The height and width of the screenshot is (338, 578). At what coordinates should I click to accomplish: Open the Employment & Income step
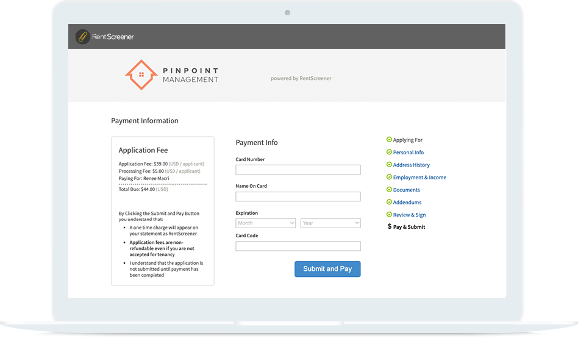419,178
